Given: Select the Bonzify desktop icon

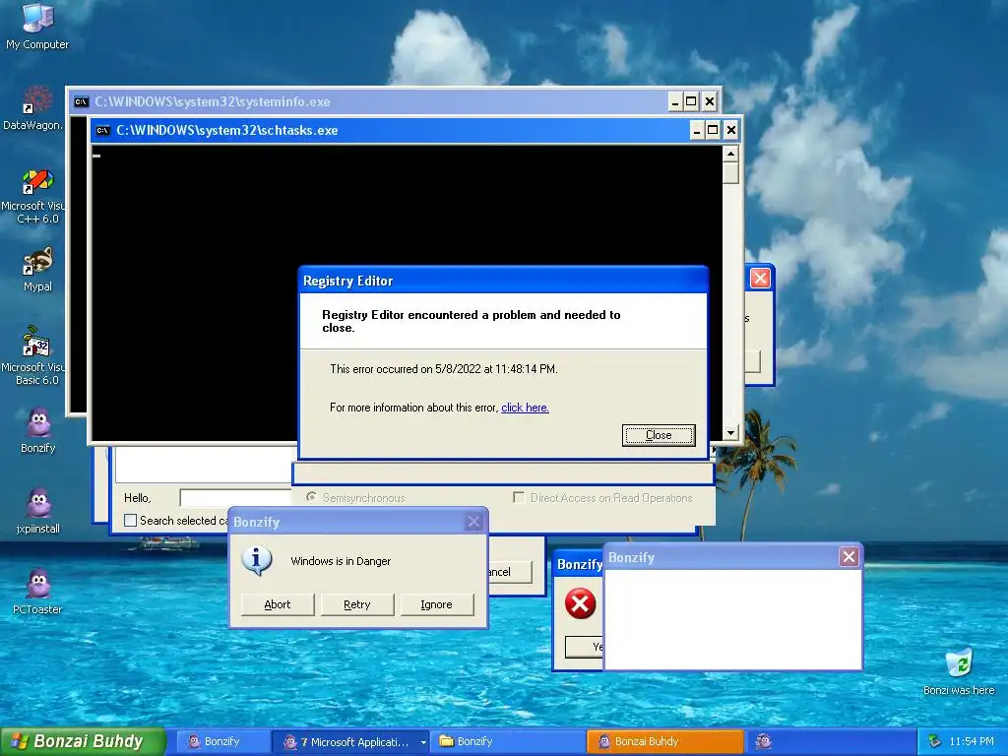Looking at the screenshot, I should tap(37, 430).
